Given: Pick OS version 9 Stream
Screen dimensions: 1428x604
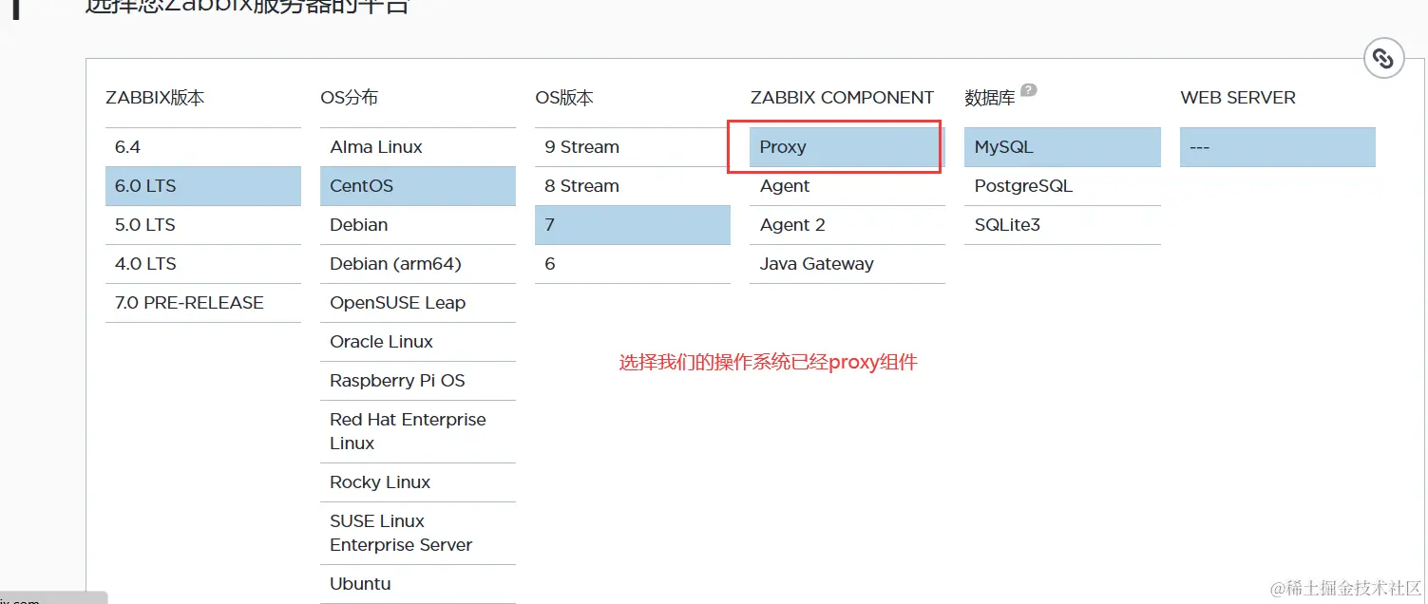Looking at the screenshot, I should pos(633,147).
